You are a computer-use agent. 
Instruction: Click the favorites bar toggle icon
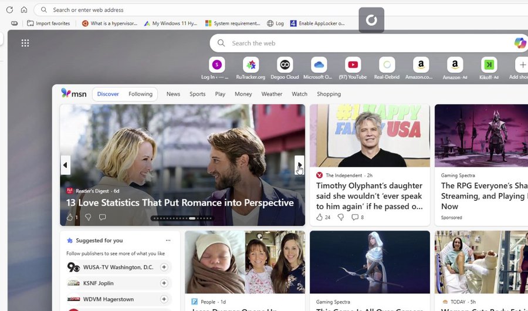tap(14, 23)
